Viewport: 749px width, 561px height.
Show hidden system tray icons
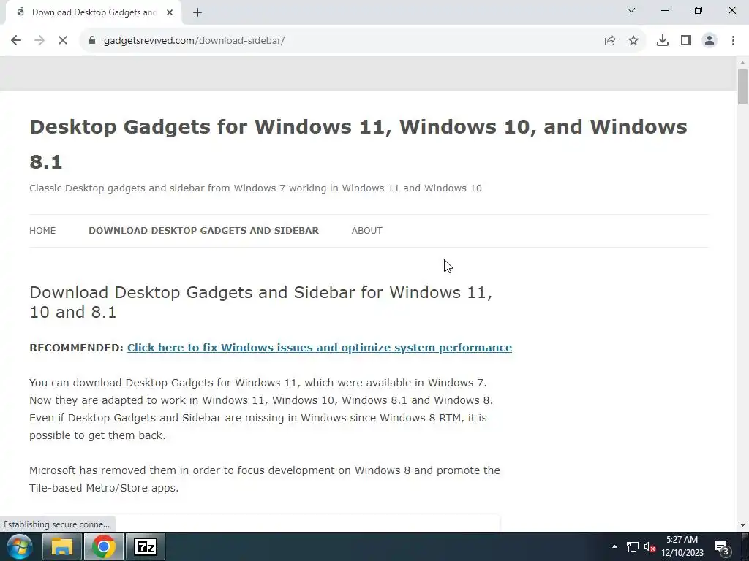614,546
